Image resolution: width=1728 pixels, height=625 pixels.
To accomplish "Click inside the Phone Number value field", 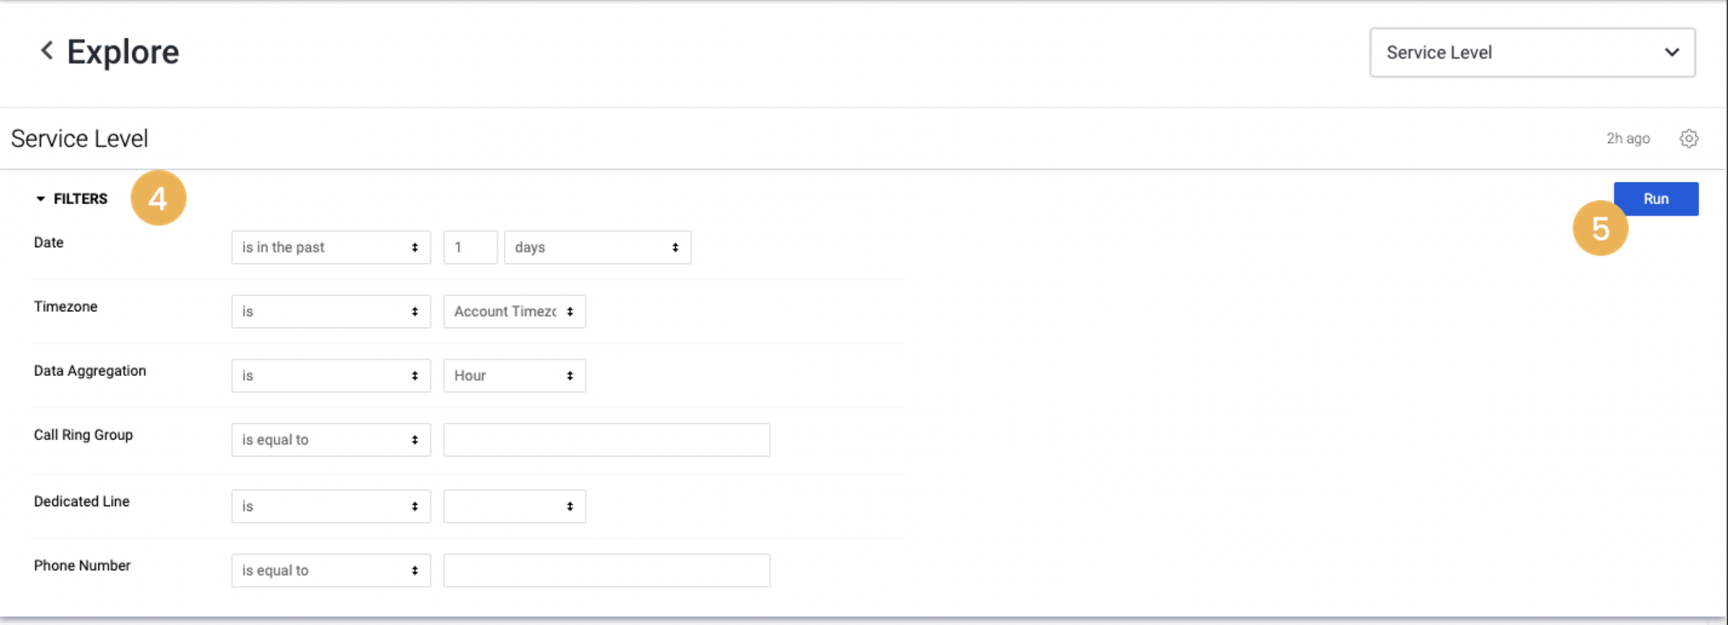I will tap(606, 570).
